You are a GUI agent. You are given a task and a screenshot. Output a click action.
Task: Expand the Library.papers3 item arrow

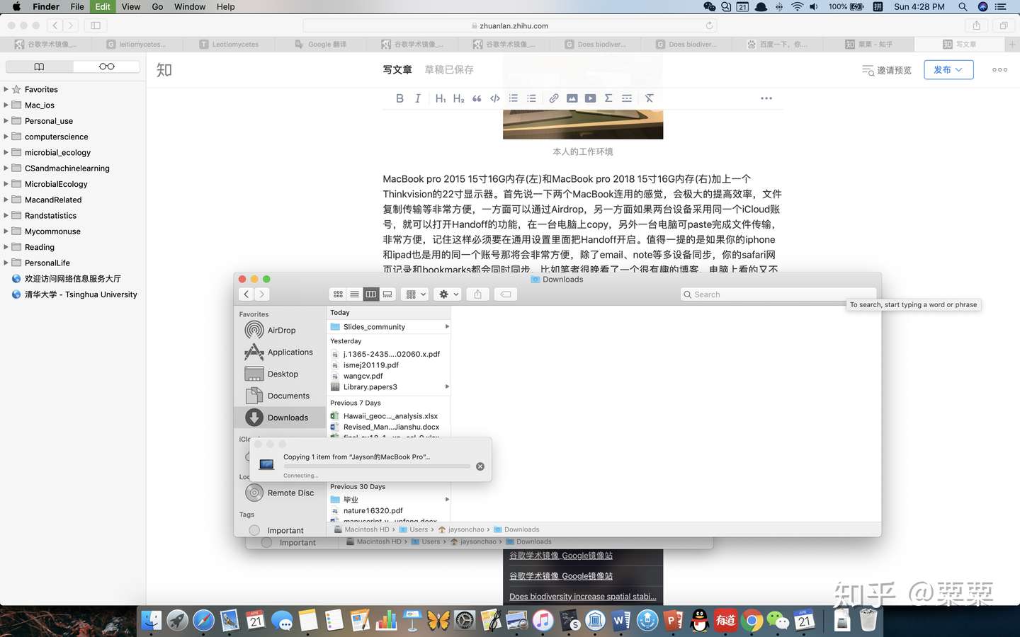pyautogui.click(x=446, y=386)
